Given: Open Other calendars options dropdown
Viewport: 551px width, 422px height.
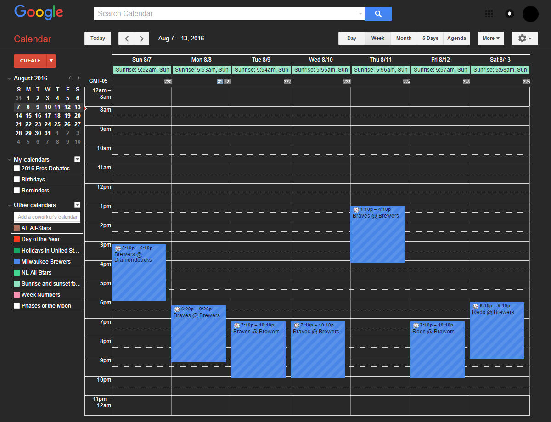Looking at the screenshot, I should click(77, 205).
